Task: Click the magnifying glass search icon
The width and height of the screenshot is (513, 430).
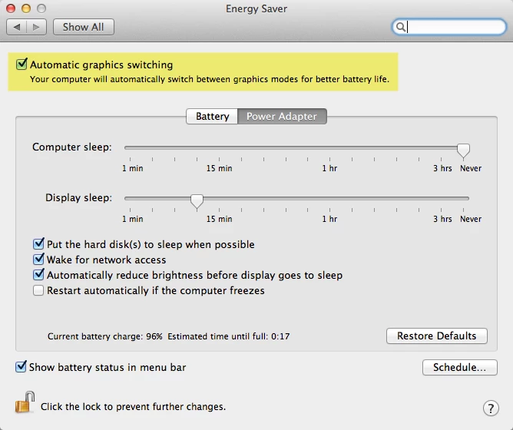Action: pos(400,27)
